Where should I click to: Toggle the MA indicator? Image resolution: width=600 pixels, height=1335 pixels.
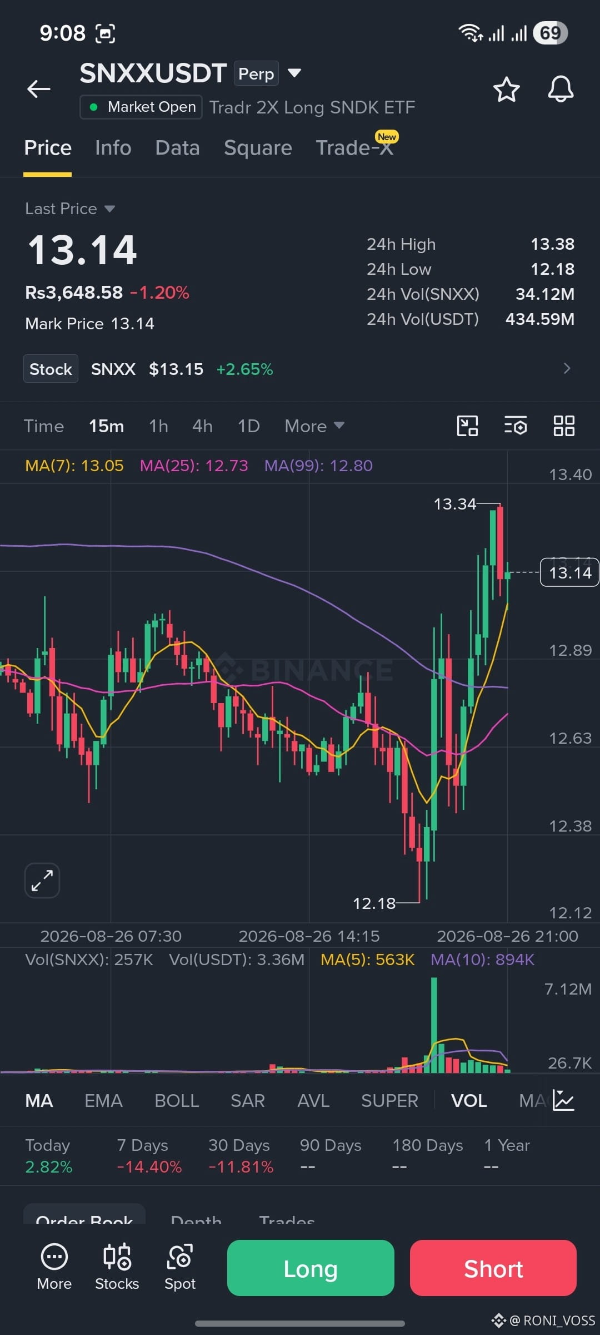[x=39, y=1101]
